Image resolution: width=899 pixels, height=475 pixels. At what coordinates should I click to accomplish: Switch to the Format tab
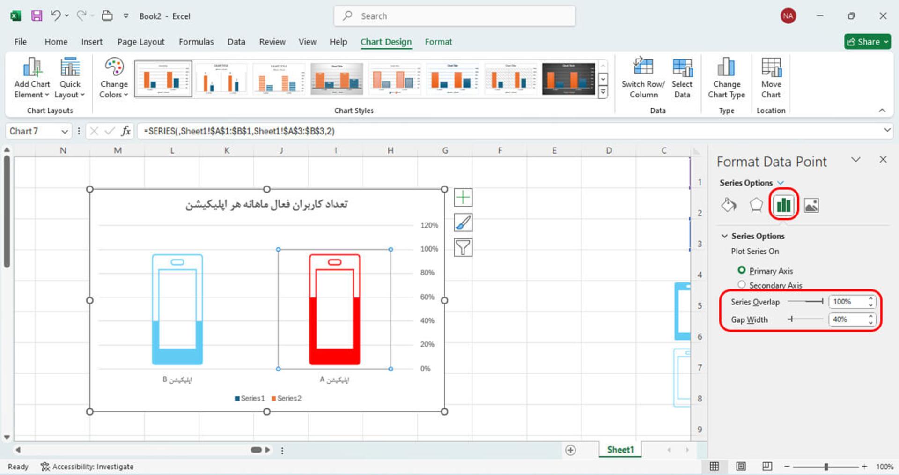coord(438,42)
